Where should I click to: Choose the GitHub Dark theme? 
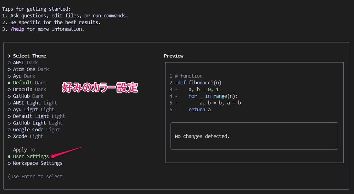(26, 96)
